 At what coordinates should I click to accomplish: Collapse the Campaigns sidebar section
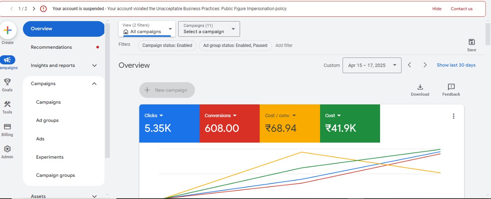[94, 84]
